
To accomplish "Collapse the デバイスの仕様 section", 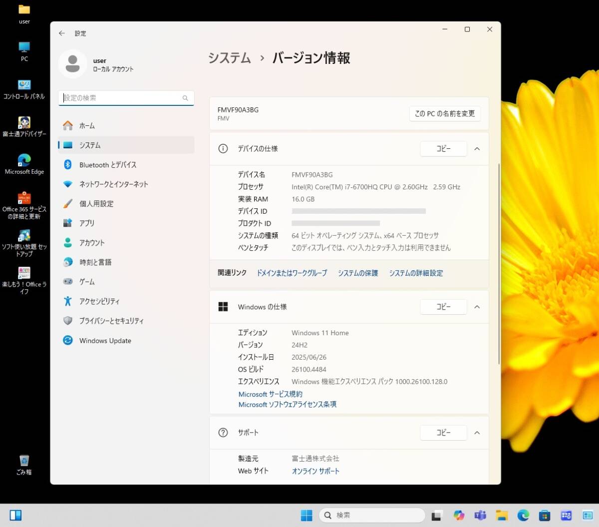I will pos(477,149).
